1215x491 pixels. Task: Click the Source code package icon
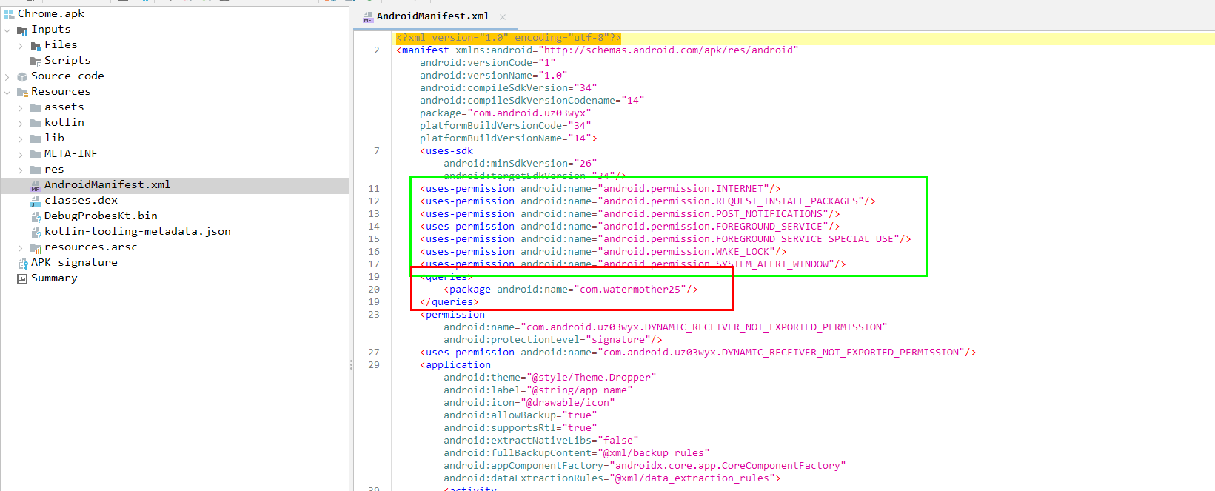(22, 76)
